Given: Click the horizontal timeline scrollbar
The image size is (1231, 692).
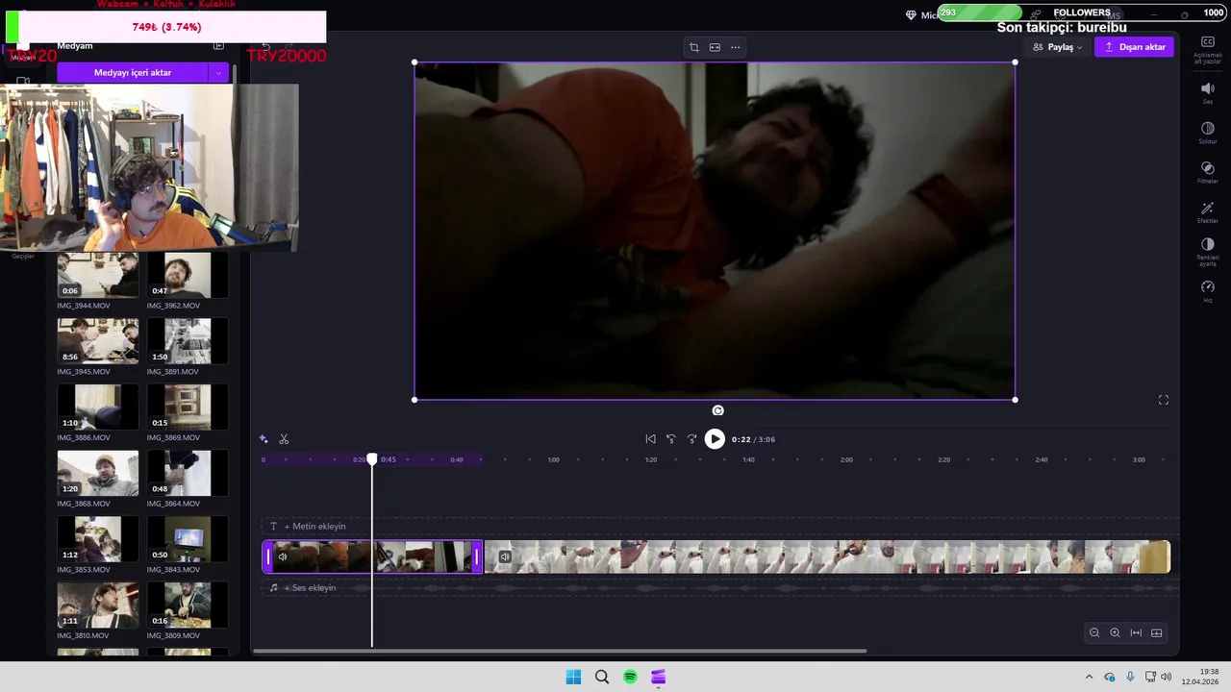Looking at the screenshot, I should tap(560, 651).
